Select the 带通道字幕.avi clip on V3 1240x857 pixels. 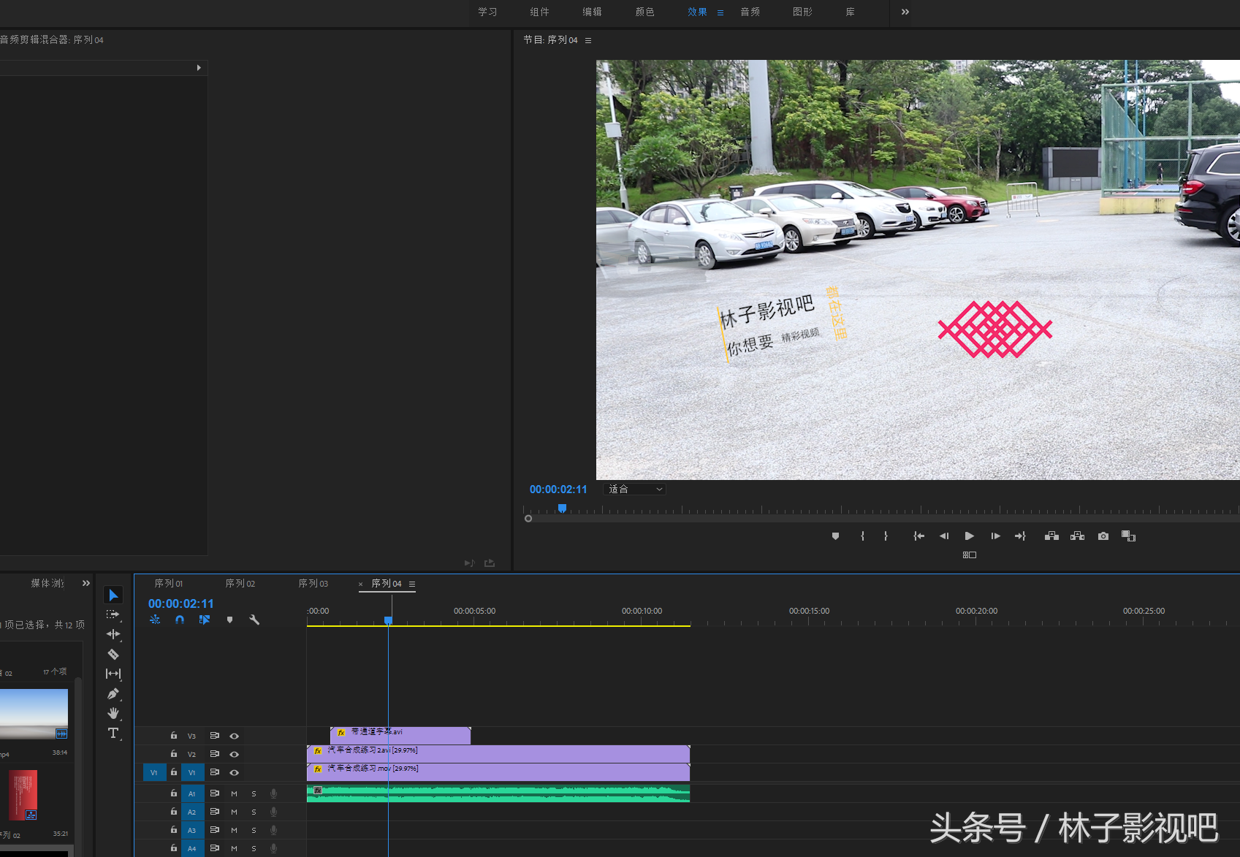400,736
